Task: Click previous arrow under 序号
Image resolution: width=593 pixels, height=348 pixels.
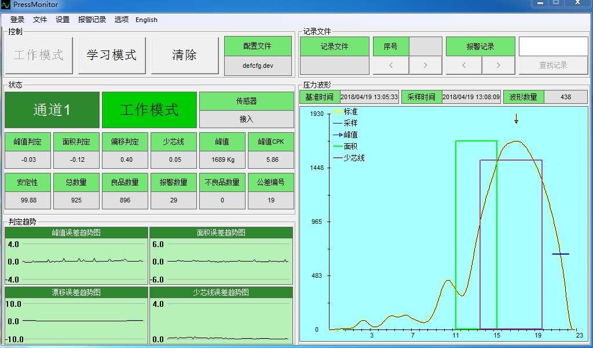Action: (390, 66)
